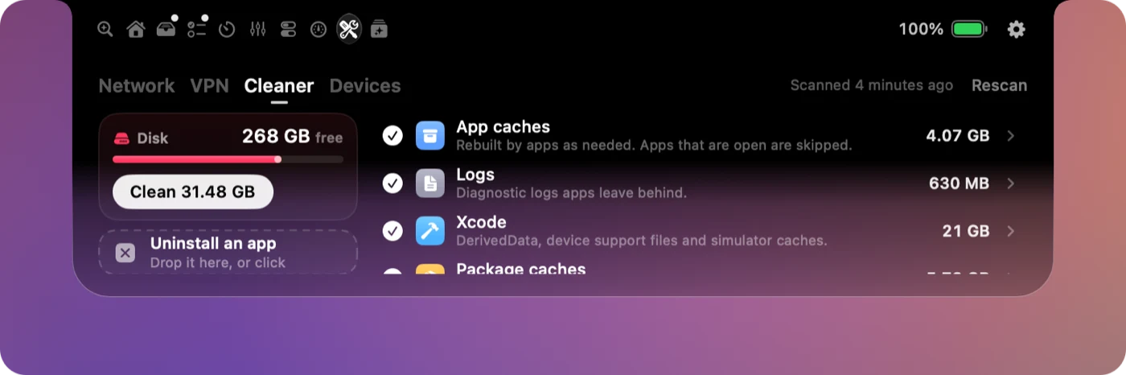
Task: Open the inbox tray icon
Action: (x=166, y=29)
